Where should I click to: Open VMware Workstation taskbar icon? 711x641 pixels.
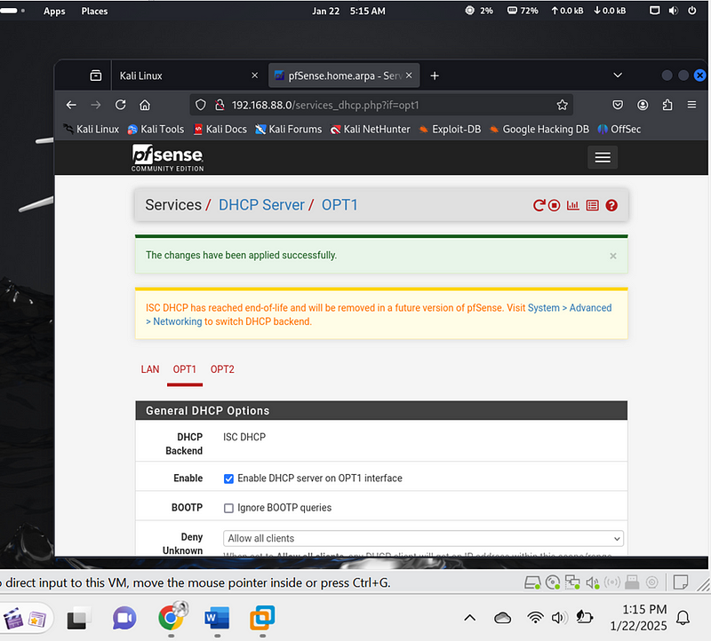click(262, 617)
